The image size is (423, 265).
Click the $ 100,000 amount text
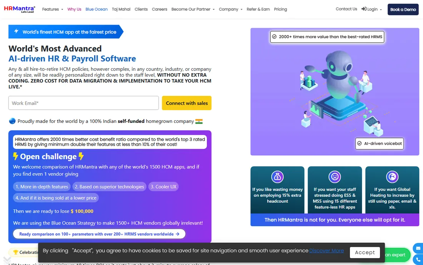coord(82,211)
